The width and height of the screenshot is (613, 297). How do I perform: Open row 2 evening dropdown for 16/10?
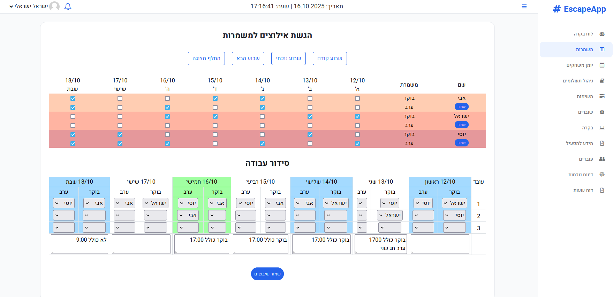188,215
